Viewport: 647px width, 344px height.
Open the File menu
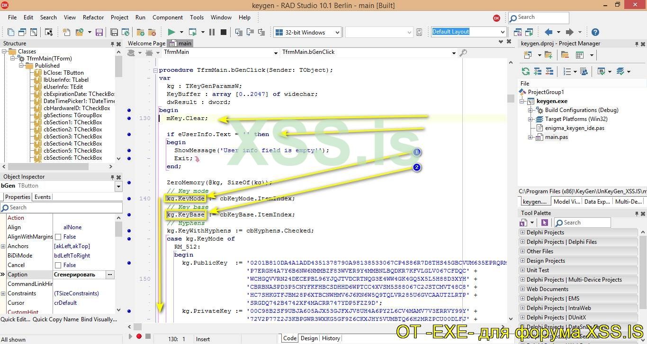(12, 17)
